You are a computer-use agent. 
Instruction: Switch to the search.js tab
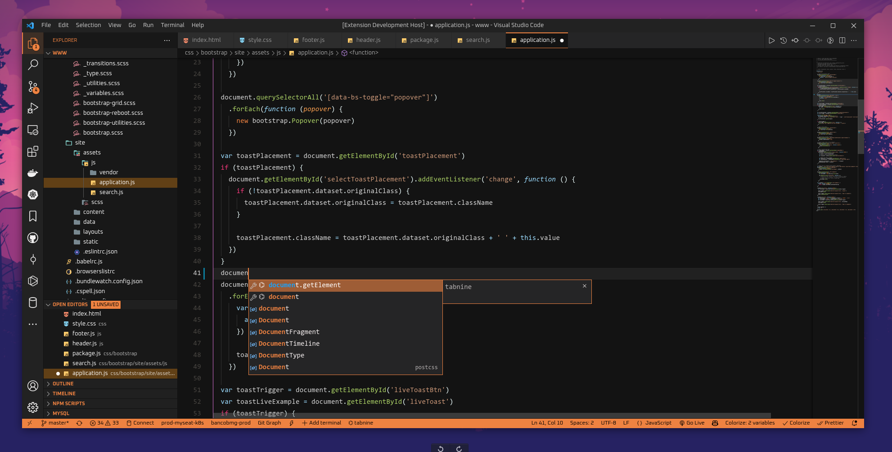tap(478, 40)
